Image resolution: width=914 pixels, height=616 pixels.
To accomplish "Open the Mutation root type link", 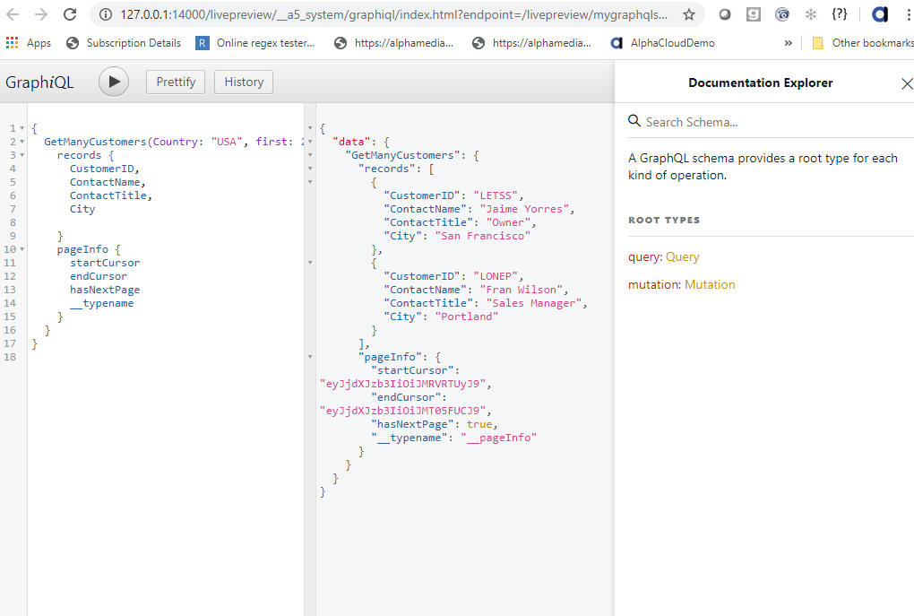I will pos(710,284).
